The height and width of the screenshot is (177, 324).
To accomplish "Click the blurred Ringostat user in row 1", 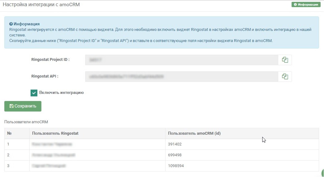I will click(x=52, y=144).
